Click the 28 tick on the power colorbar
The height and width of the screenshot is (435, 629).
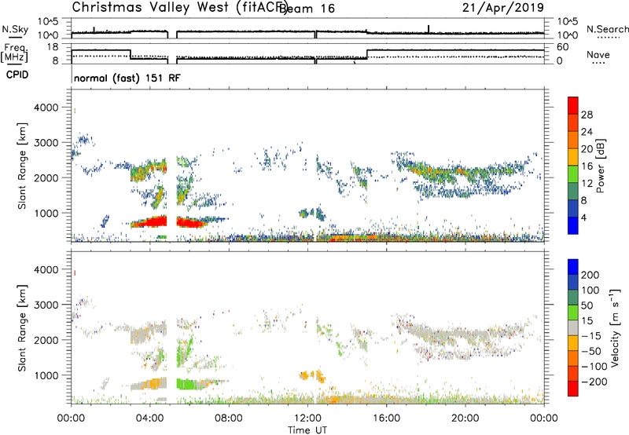(587, 115)
